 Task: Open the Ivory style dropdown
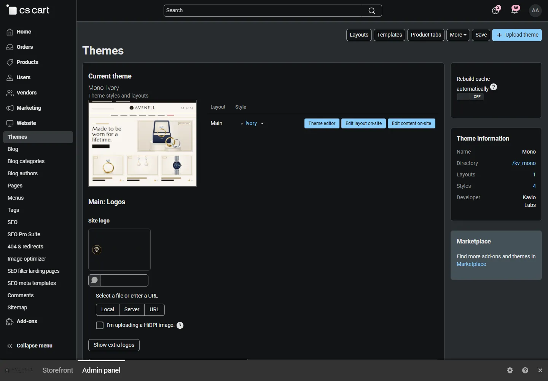pos(255,123)
